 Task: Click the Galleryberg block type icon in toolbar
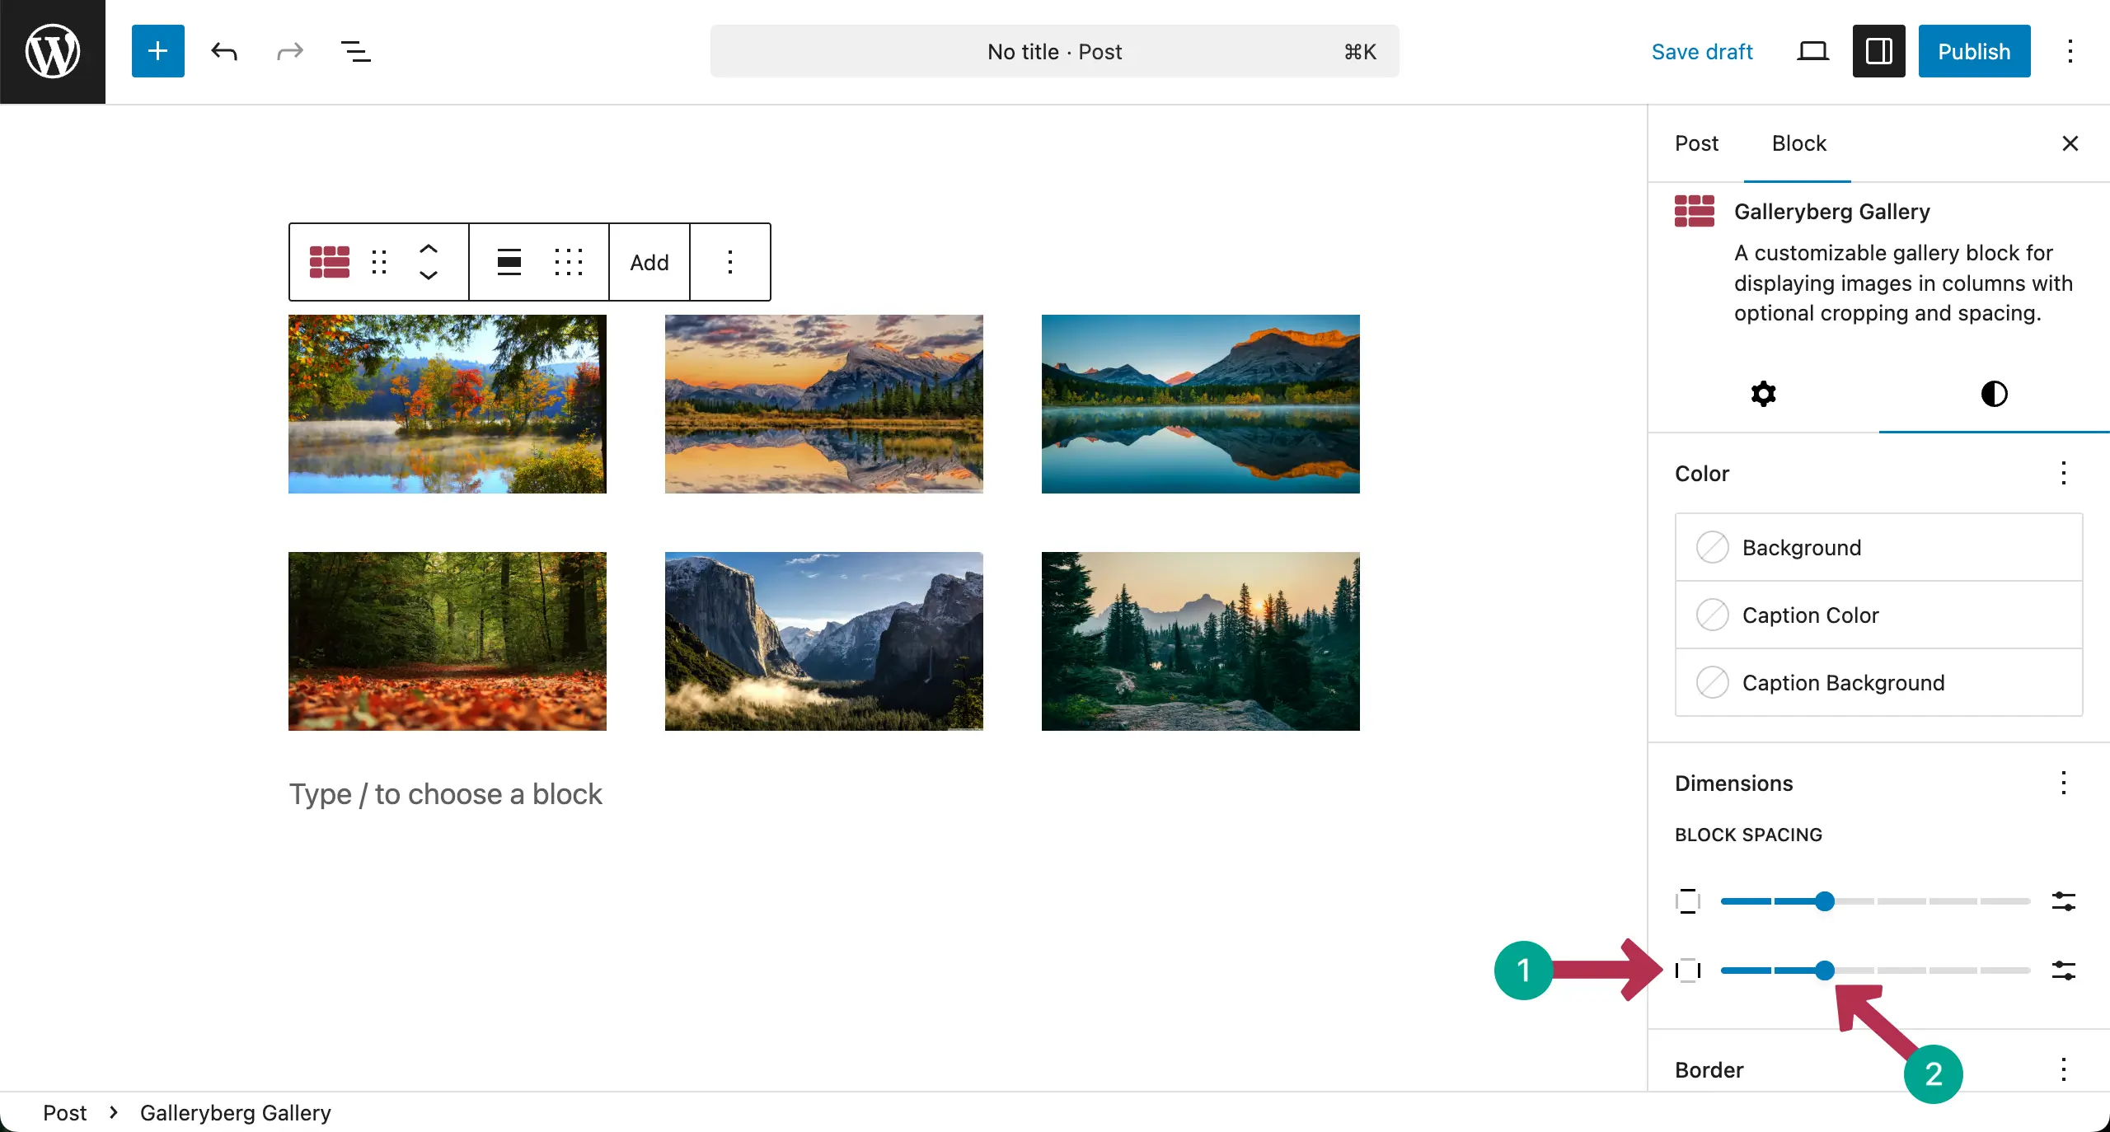pyautogui.click(x=330, y=262)
